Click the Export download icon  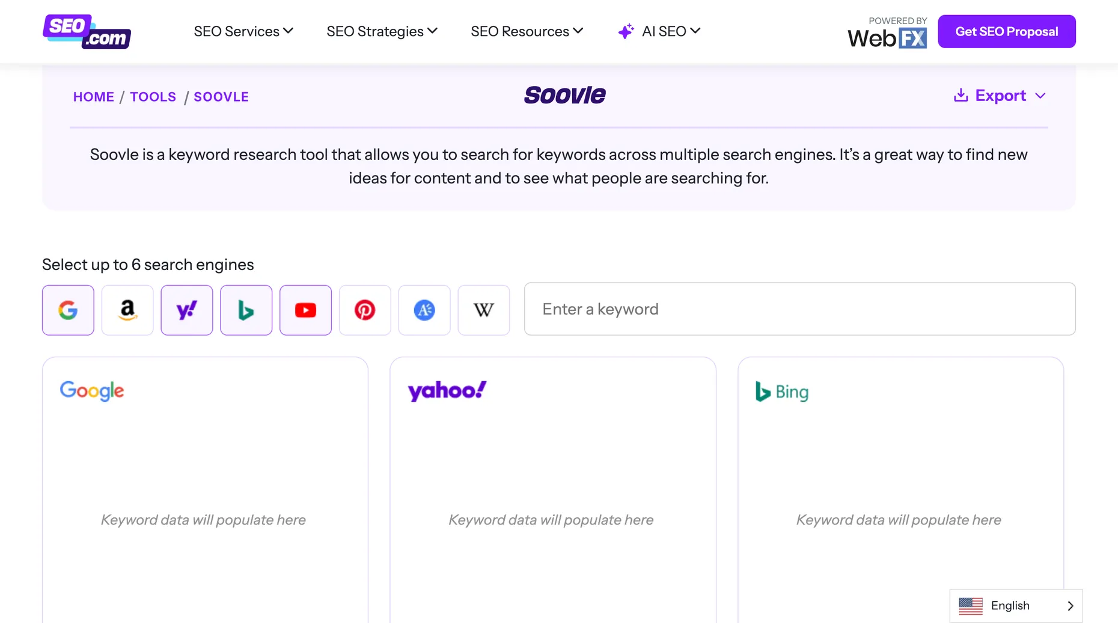pyautogui.click(x=961, y=96)
